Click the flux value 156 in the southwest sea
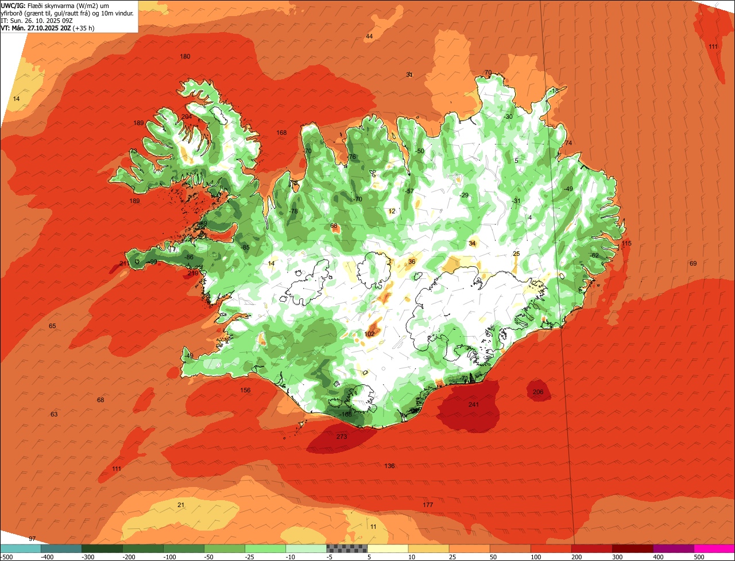This screenshot has height=561, width=735. [x=245, y=390]
